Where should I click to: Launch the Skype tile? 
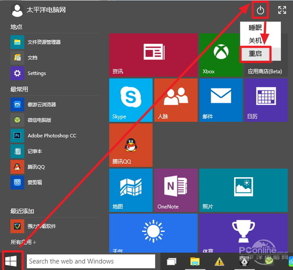tap(130, 100)
